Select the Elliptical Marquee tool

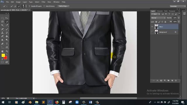coord(2,18)
